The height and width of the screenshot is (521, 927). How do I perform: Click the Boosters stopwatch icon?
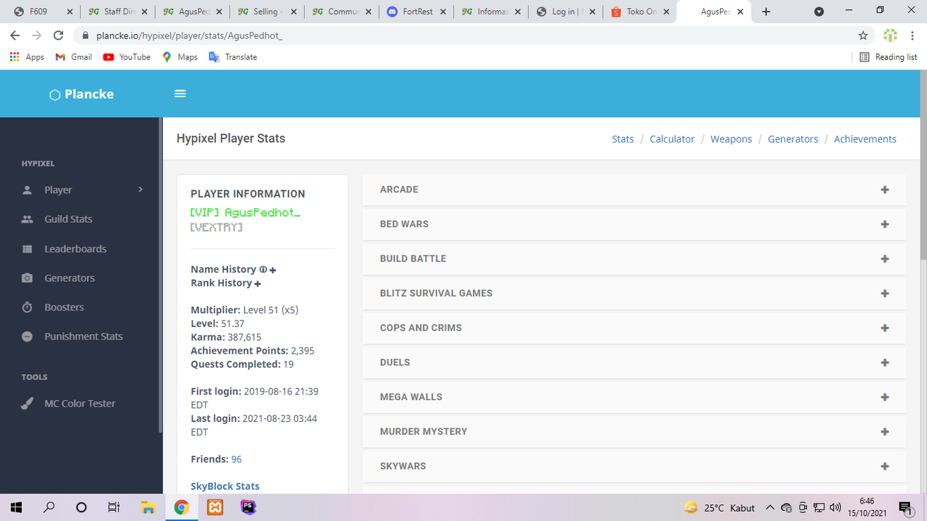coord(28,307)
